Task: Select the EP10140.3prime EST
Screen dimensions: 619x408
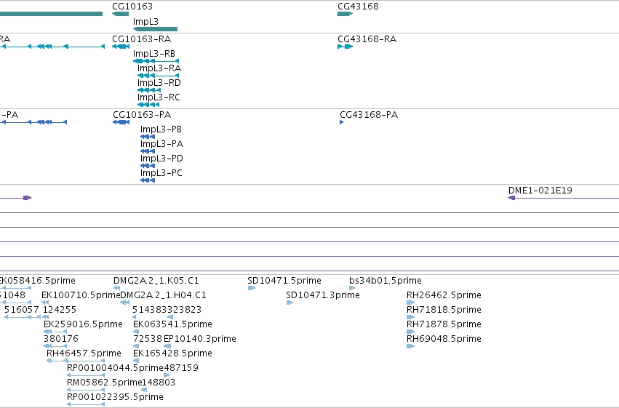Action: 167,347
